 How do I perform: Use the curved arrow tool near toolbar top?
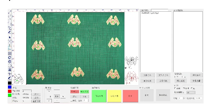pos(10,28)
